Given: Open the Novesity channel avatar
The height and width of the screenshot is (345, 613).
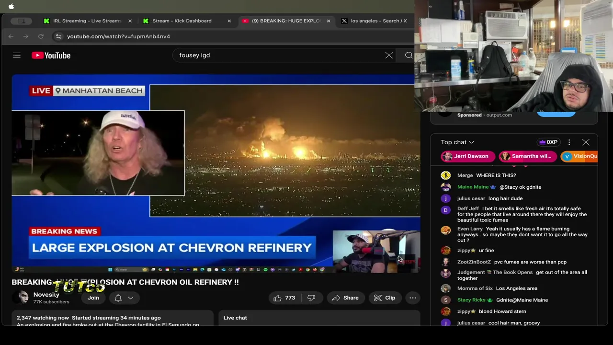Looking at the screenshot, I should click(21, 298).
